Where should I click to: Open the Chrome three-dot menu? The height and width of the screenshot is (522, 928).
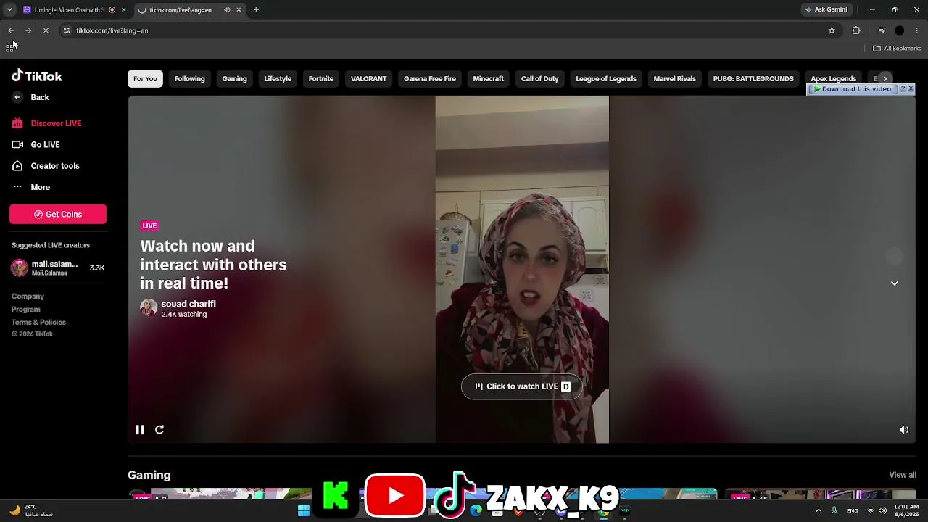tap(917, 30)
